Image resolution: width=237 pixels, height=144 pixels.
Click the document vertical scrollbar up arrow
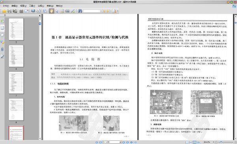pos(235,16)
